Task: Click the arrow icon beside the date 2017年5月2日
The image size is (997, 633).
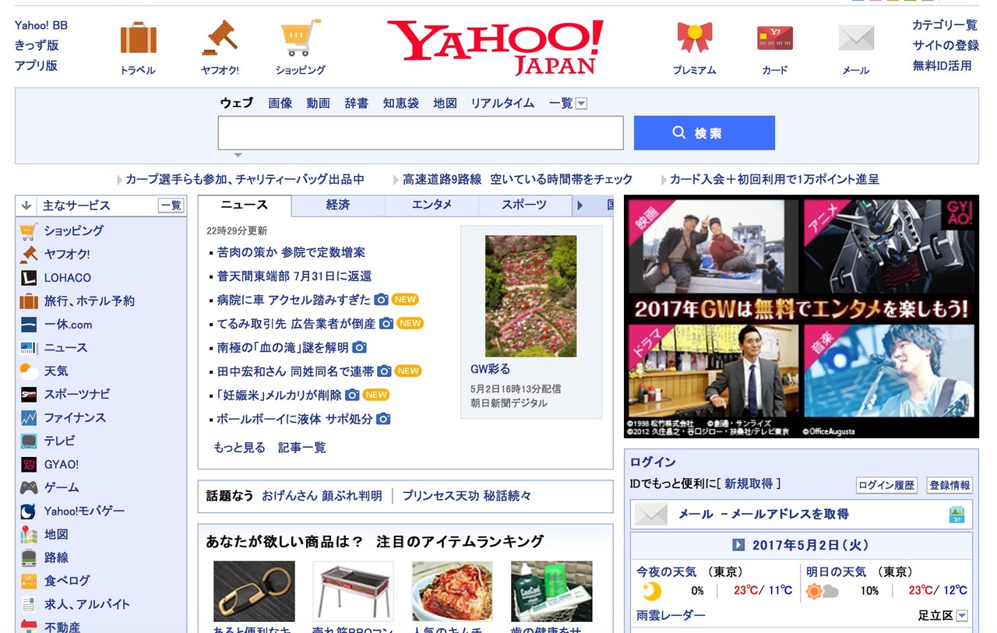Action: [x=738, y=545]
